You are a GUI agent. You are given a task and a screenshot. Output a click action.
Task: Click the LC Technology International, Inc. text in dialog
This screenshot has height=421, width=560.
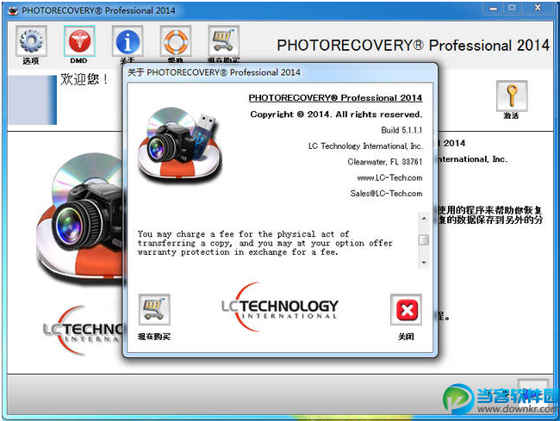coord(365,145)
